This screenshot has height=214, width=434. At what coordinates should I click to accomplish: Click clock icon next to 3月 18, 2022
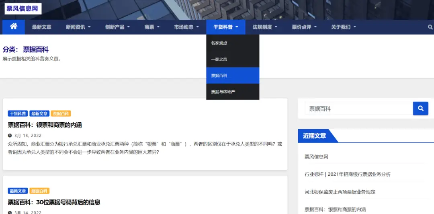10,136
